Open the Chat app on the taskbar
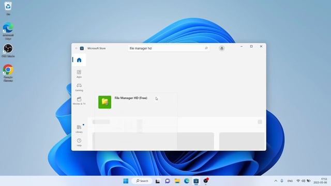The image size is (331, 186). point(168,181)
